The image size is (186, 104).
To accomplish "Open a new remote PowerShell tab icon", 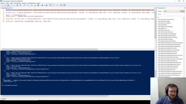I will coord(42,5).
